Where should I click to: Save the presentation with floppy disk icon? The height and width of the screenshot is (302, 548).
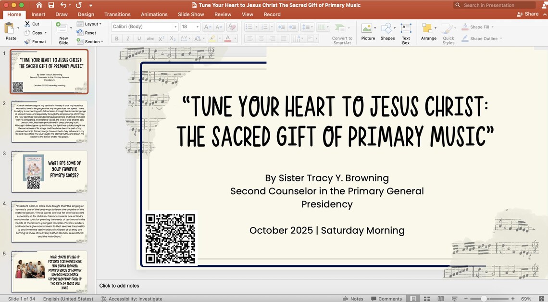(x=51, y=5)
